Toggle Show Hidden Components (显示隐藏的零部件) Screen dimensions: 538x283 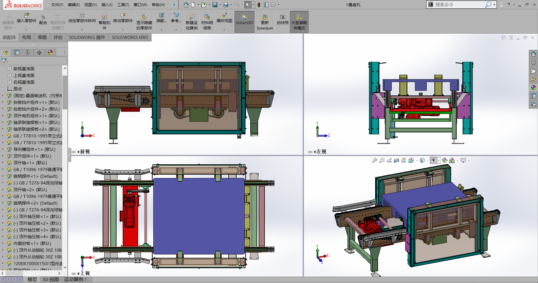point(144,22)
